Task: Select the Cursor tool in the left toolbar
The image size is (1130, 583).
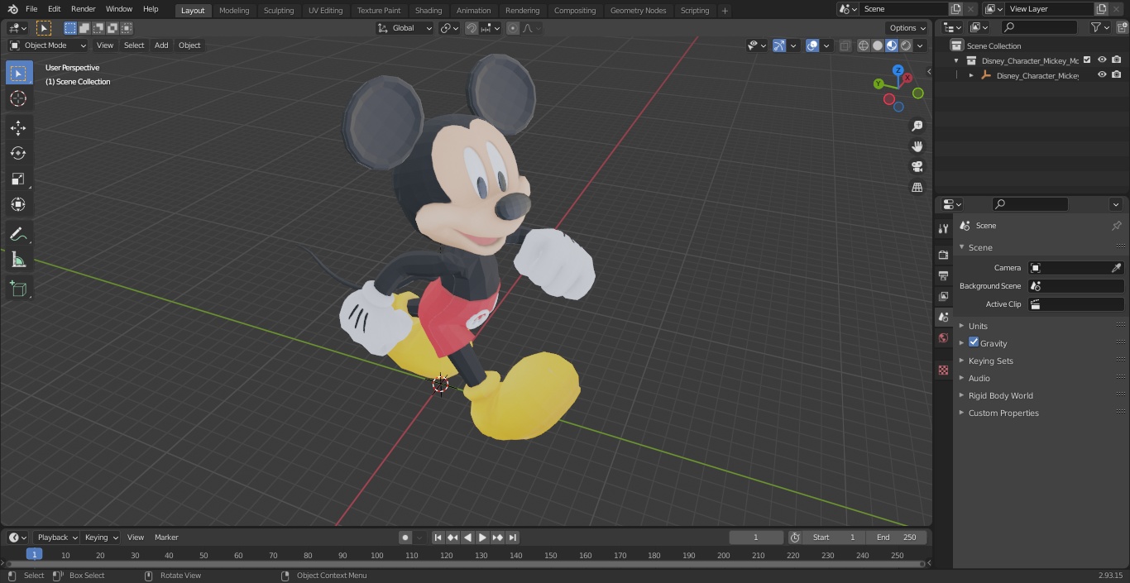Action: coord(18,98)
